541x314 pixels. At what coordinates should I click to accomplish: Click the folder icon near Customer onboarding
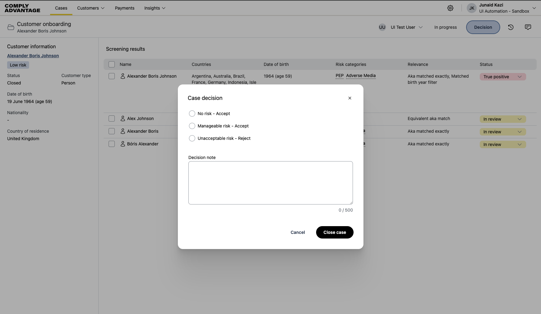[x=10, y=27]
